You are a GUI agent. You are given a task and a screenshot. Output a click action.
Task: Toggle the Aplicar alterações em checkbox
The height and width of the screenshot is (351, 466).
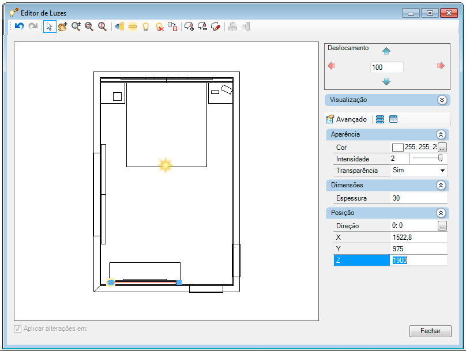(18, 329)
